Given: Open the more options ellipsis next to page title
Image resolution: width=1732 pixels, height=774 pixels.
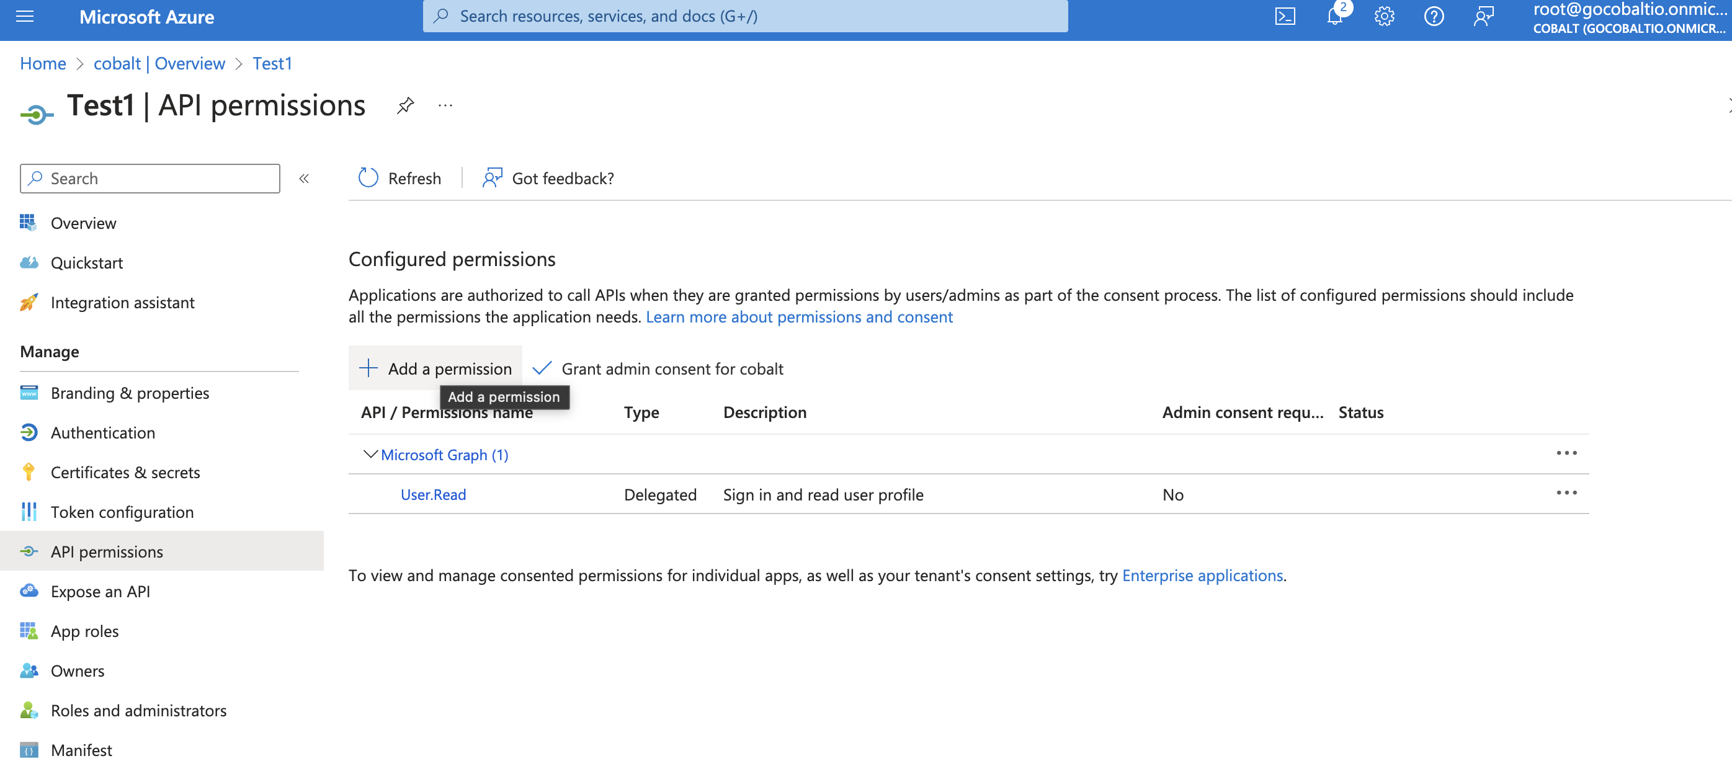Looking at the screenshot, I should (445, 105).
